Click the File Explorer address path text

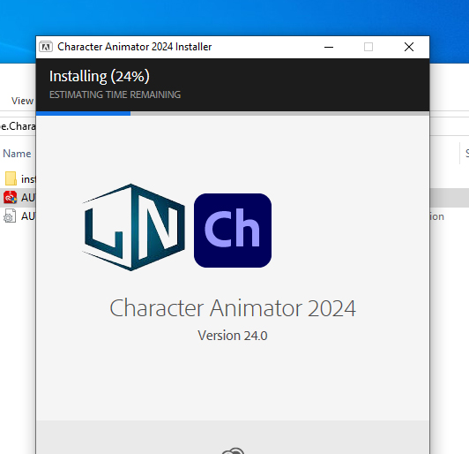pos(18,126)
